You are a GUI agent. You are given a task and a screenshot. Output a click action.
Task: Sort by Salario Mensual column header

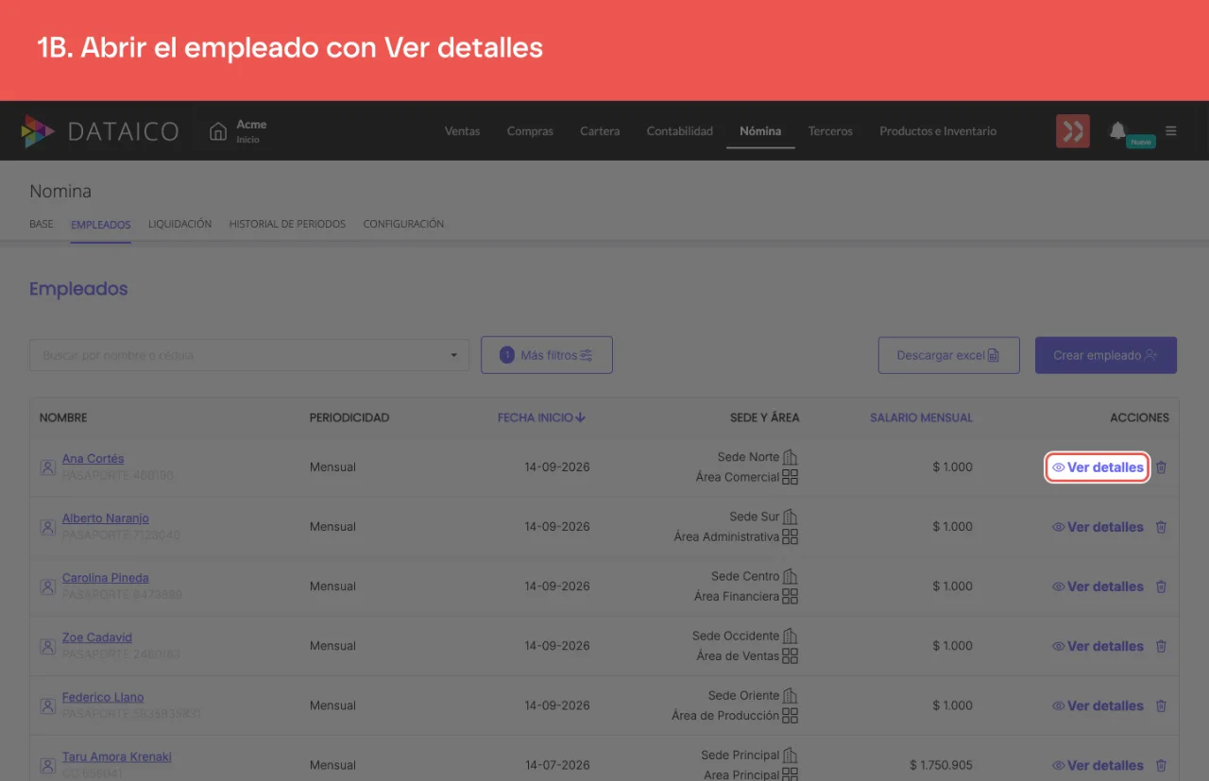click(921, 417)
